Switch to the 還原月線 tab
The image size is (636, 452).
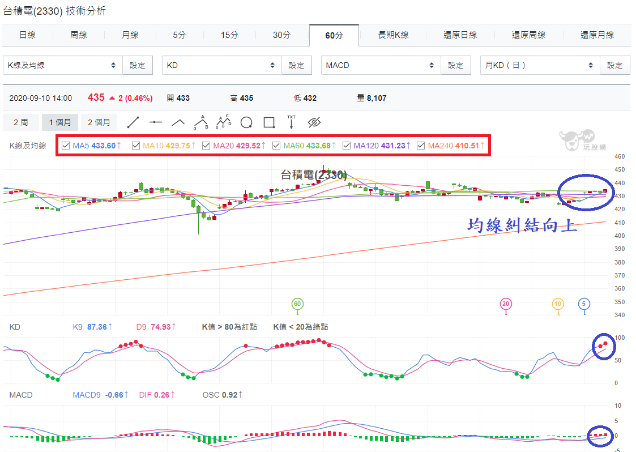[x=597, y=35]
